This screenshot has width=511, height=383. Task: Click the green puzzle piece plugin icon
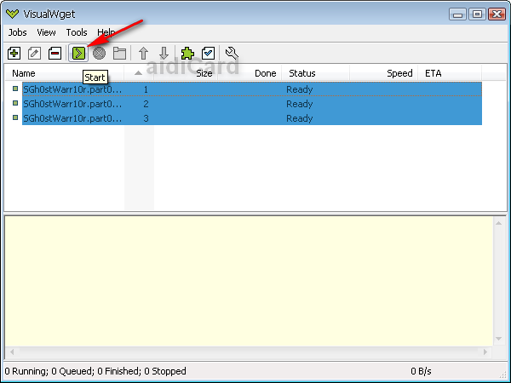tap(187, 53)
